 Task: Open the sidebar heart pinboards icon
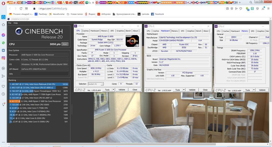[3, 86]
